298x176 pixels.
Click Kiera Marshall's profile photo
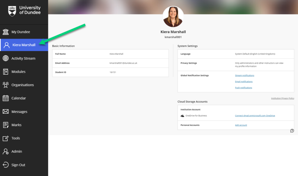pos(173,17)
